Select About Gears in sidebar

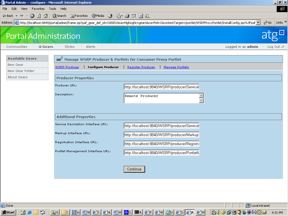[27, 77]
